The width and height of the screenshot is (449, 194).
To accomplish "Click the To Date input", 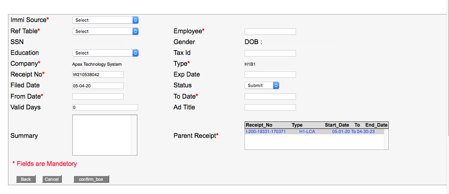I will tap(270, 97).
